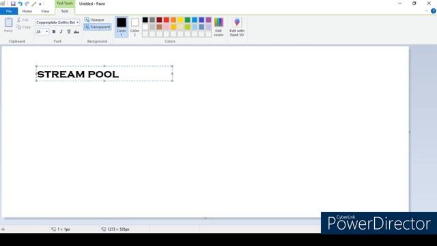Select the Text tab
This screenshot has height=246, width=437.
(x=64, y=11)
